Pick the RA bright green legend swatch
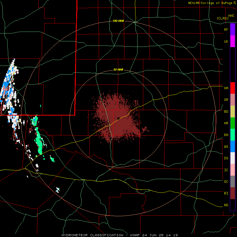Image resolution: width=237 pixels, height=237 pixels. tap(233, 135)
